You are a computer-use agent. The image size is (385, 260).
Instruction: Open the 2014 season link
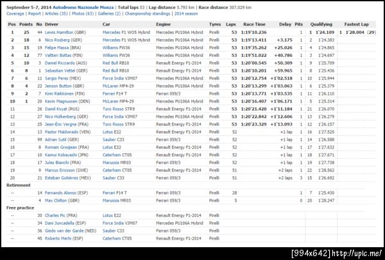(x=186, y=13)
